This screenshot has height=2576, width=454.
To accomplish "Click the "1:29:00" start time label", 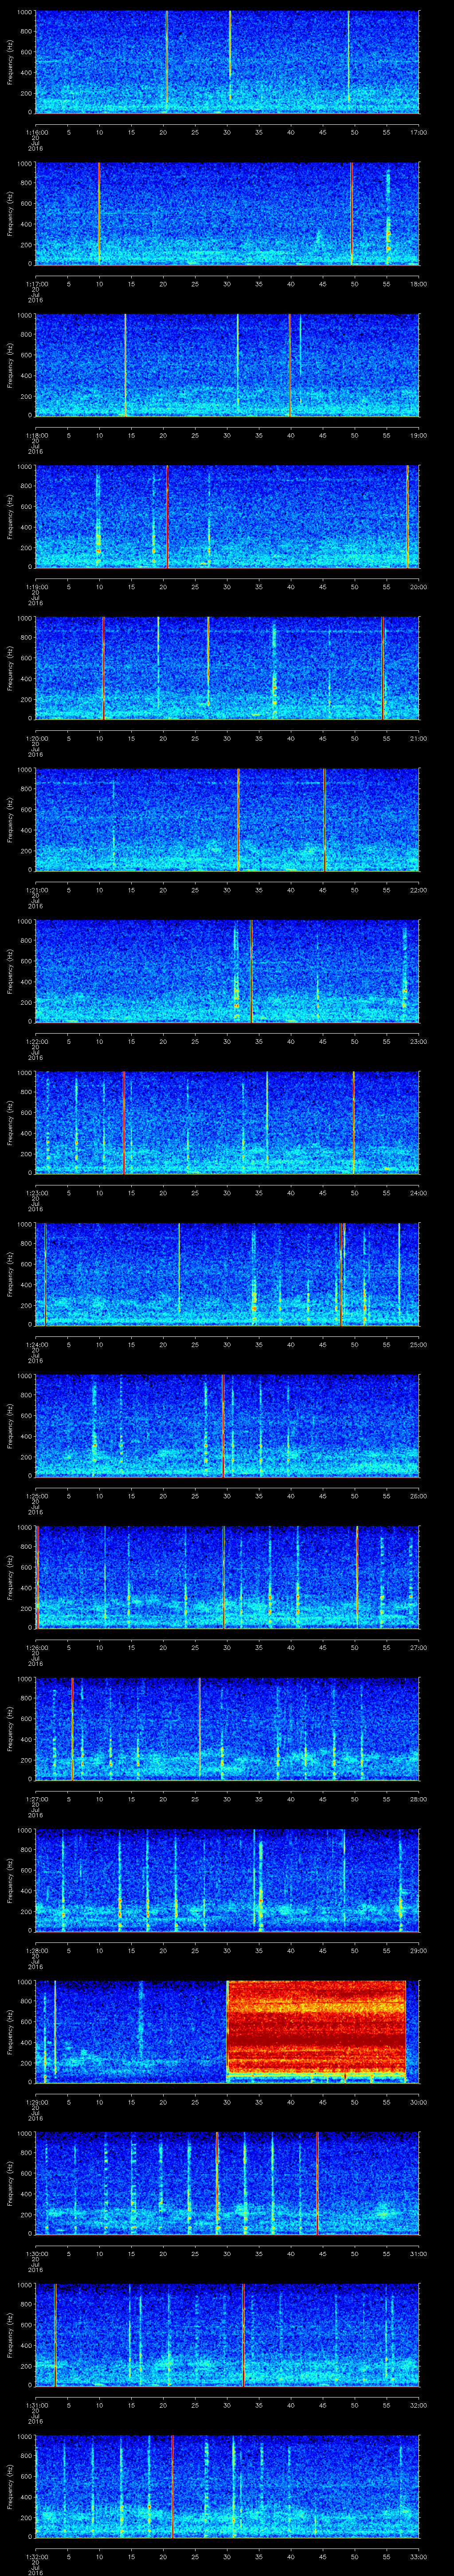I will pos(37,2101).
